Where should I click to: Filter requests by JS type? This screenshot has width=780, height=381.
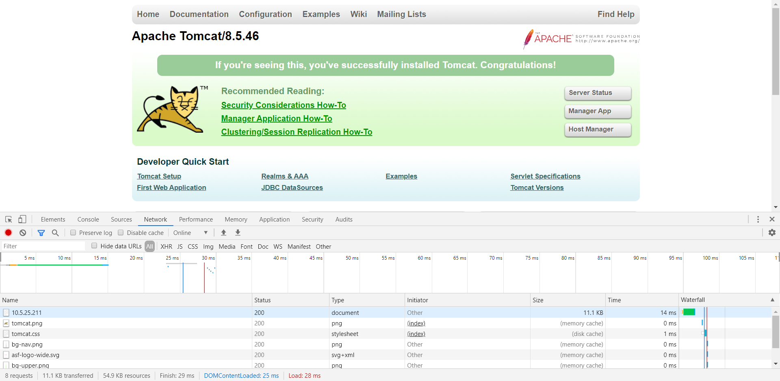click(x=180, y=246)
